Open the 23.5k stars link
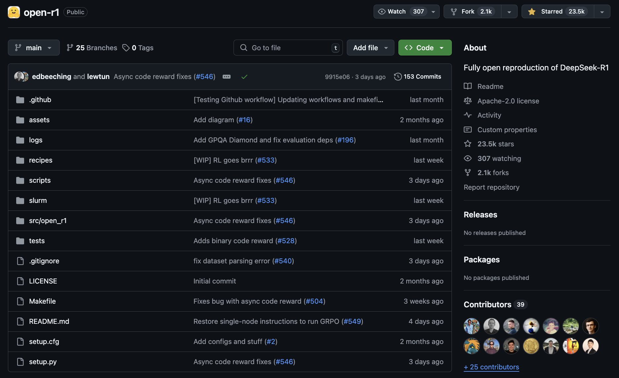619x378 pixels. [495, 144]
